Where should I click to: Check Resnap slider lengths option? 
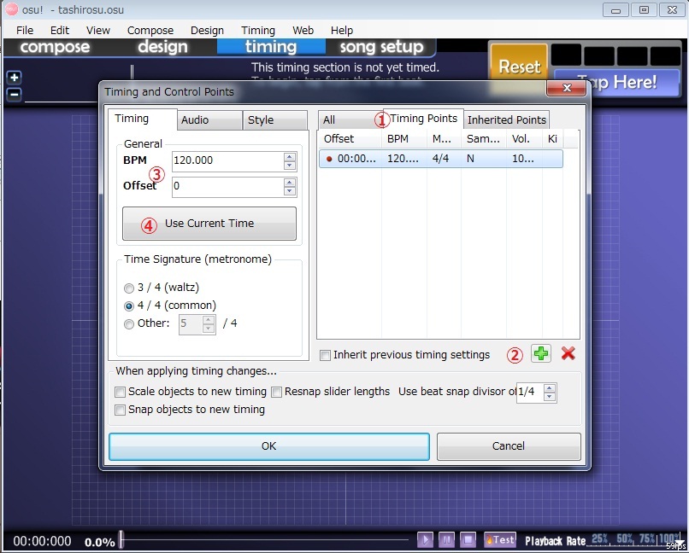276,392
